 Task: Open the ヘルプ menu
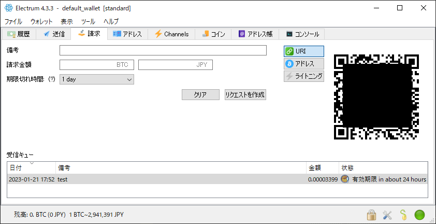[111, 21]
